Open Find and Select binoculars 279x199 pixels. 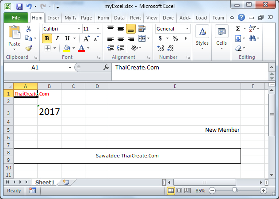252,38
